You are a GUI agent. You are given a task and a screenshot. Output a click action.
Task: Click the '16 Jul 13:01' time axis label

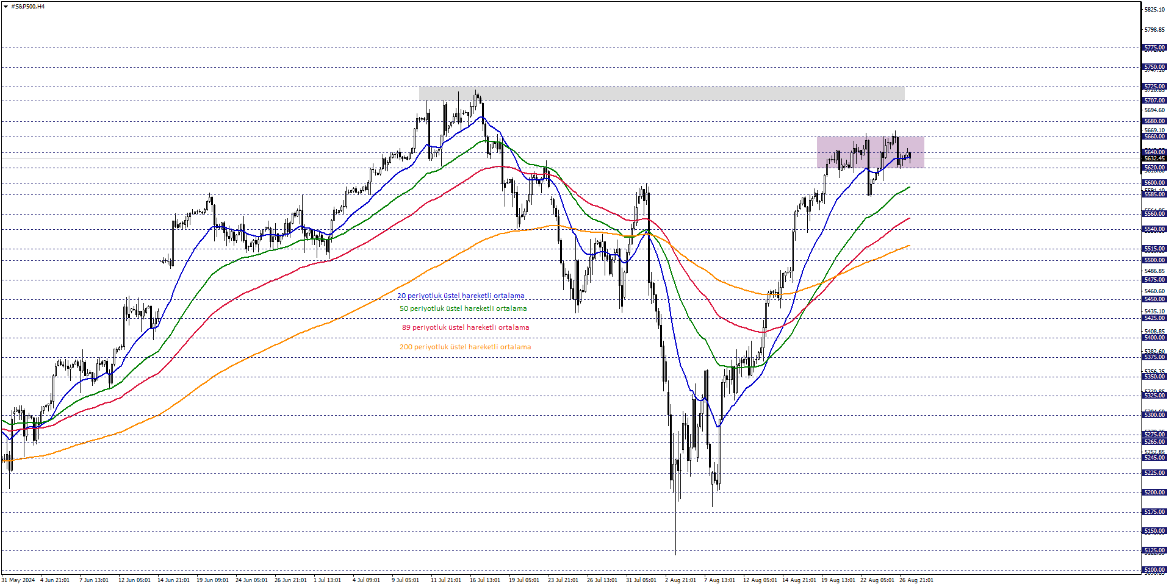coord(485,580)
